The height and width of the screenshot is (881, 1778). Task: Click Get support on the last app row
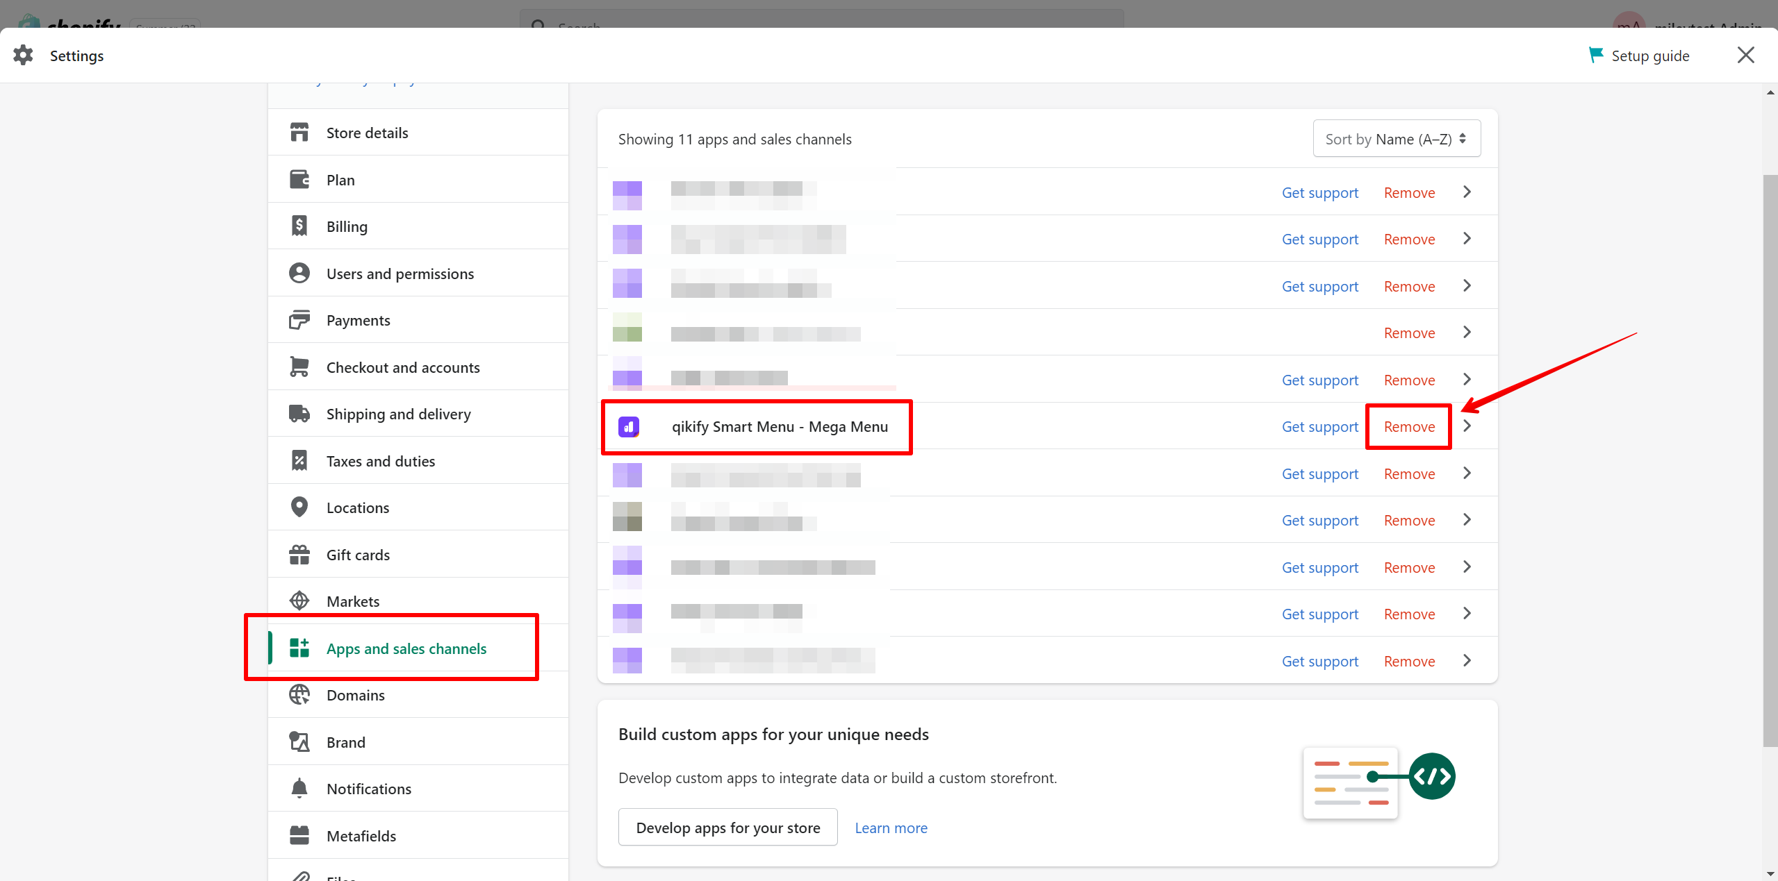pyautogui.click(x=1320, y=662)
